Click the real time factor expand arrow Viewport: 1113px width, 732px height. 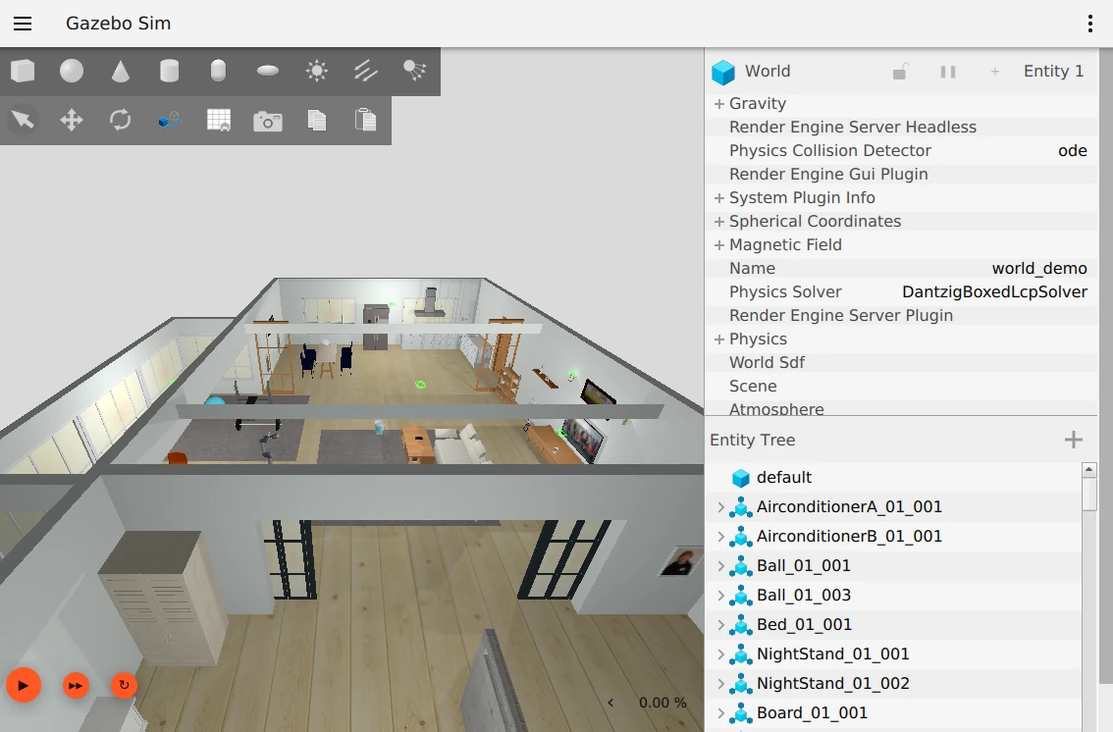click(610, 703)
